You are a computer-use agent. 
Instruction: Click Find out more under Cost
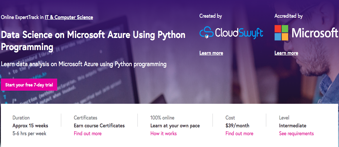point(239,133)
